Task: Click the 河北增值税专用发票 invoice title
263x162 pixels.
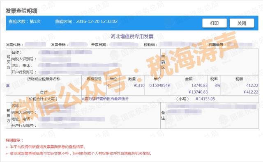Action: tap(132, 37)
